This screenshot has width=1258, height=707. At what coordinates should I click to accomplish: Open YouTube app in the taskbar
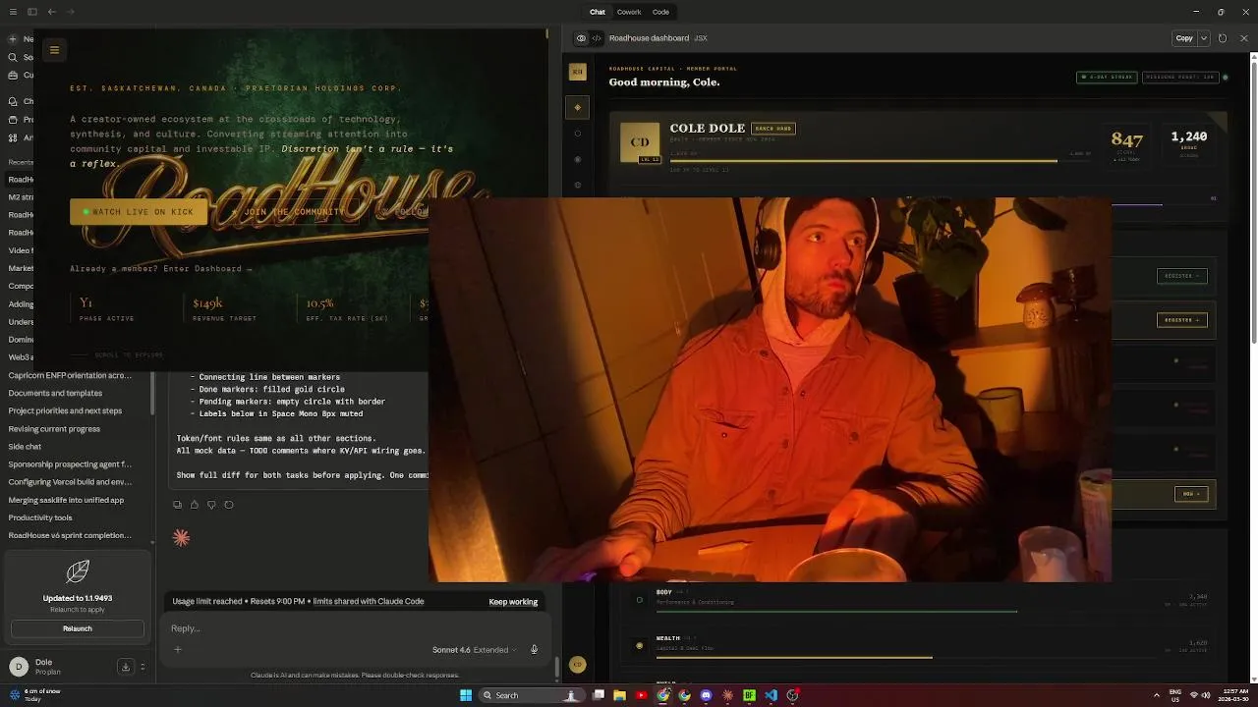(x=642, y=695)
